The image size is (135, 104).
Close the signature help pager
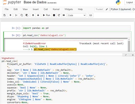(133, 55)
